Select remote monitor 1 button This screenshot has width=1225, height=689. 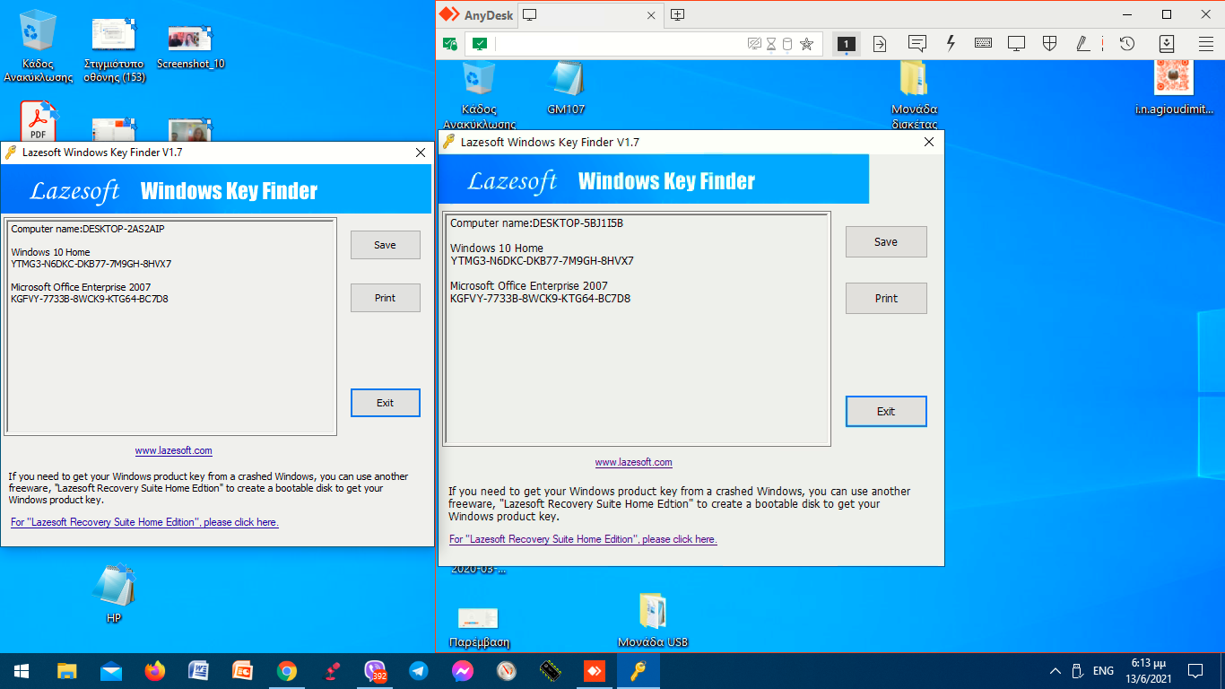pyautogui.click(x=846, y=44)
